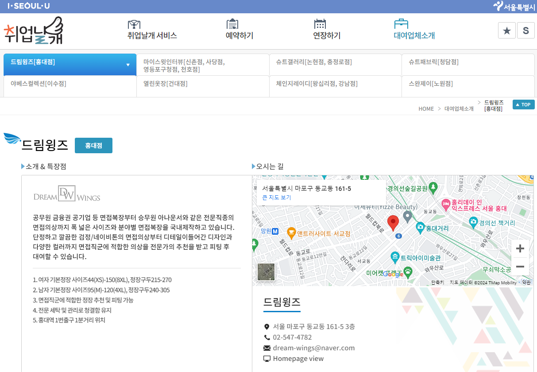
Task: Click the 트릭아이미술관 museum marker
Action: coord(395,257)
